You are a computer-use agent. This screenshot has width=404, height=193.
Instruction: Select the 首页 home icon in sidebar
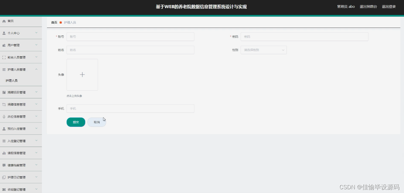(4, 21)
